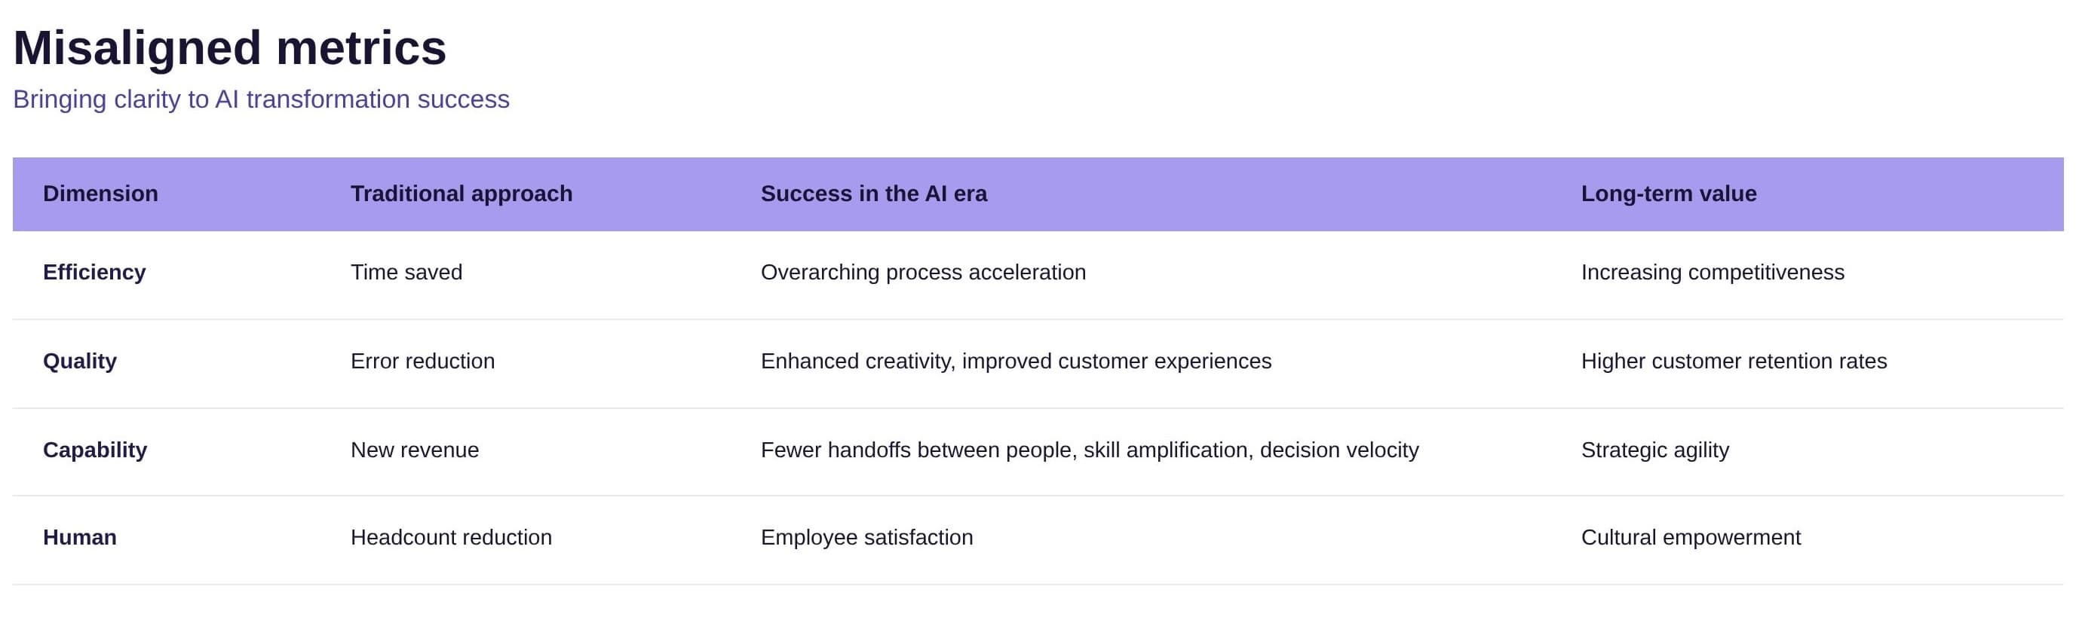Viewport: 2076px width, 635px height.
Task: Click the Efficiency row label
Action: coord(94,272)
